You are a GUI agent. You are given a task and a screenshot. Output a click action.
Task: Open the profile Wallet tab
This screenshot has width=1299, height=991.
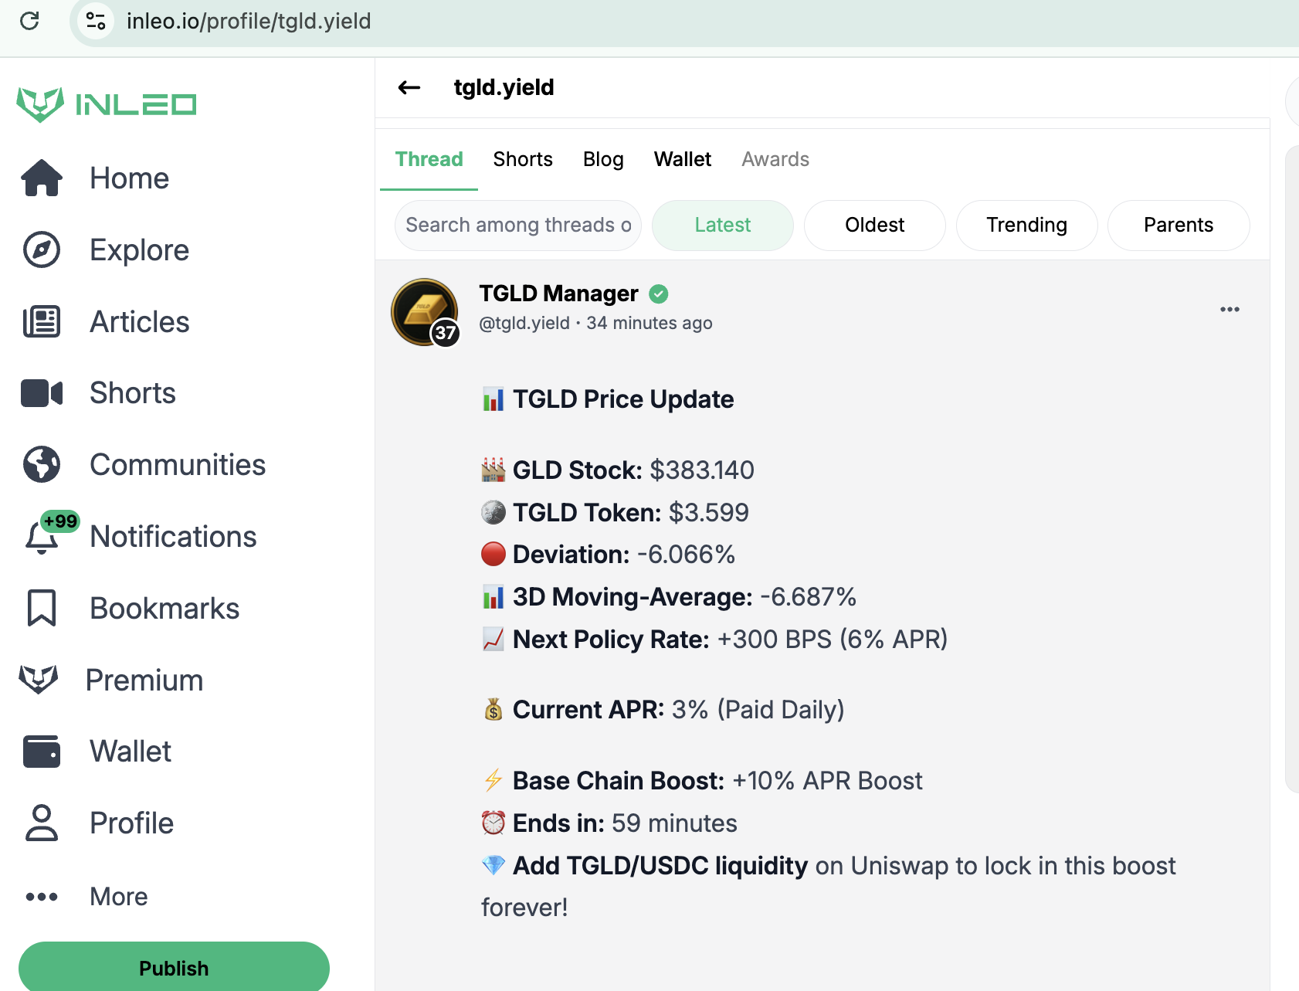coord(683,160)
